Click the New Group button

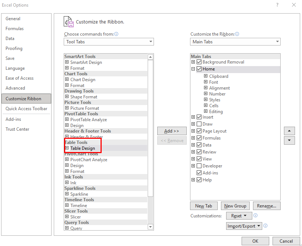235,206
